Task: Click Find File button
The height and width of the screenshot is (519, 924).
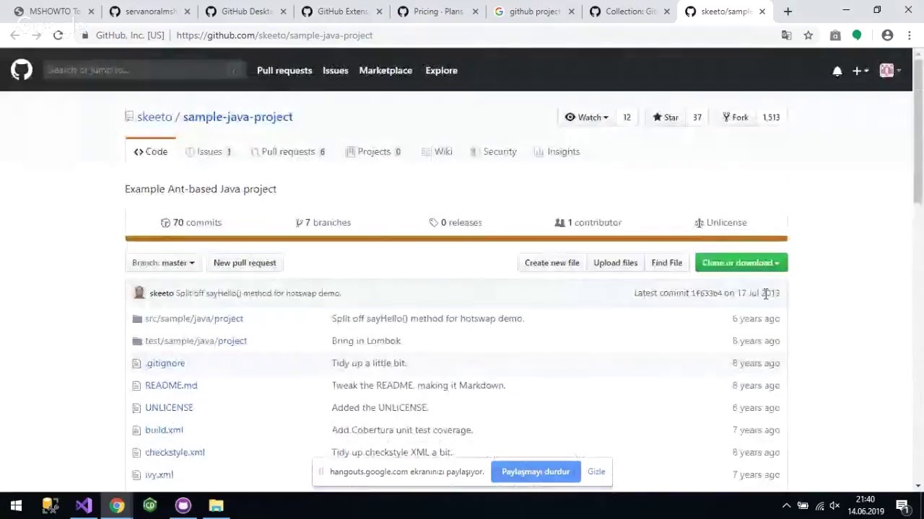Action: pyautogui.click(x=666, y=263)
